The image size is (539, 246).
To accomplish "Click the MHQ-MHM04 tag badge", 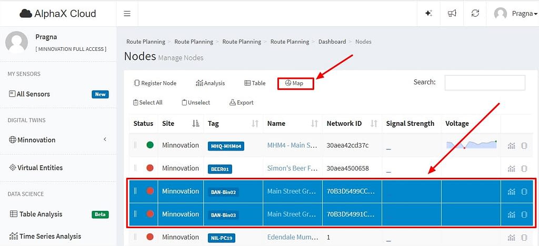I will [x=226, y=147].
